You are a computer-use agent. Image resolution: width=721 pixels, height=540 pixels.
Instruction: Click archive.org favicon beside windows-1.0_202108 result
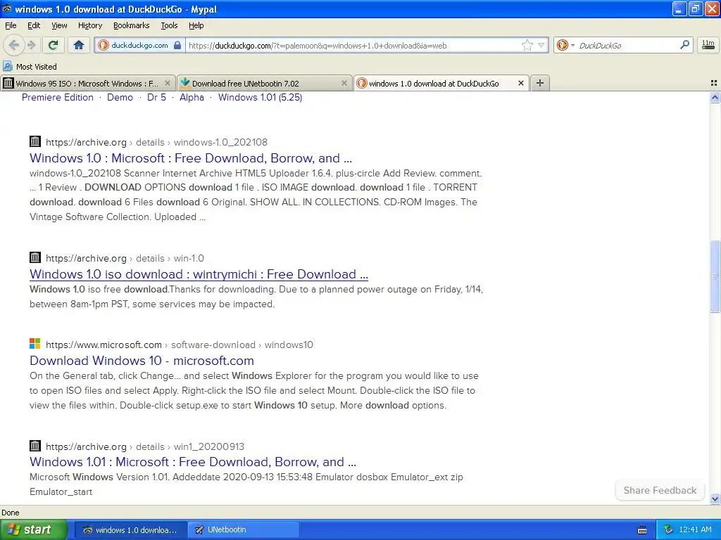35,141
